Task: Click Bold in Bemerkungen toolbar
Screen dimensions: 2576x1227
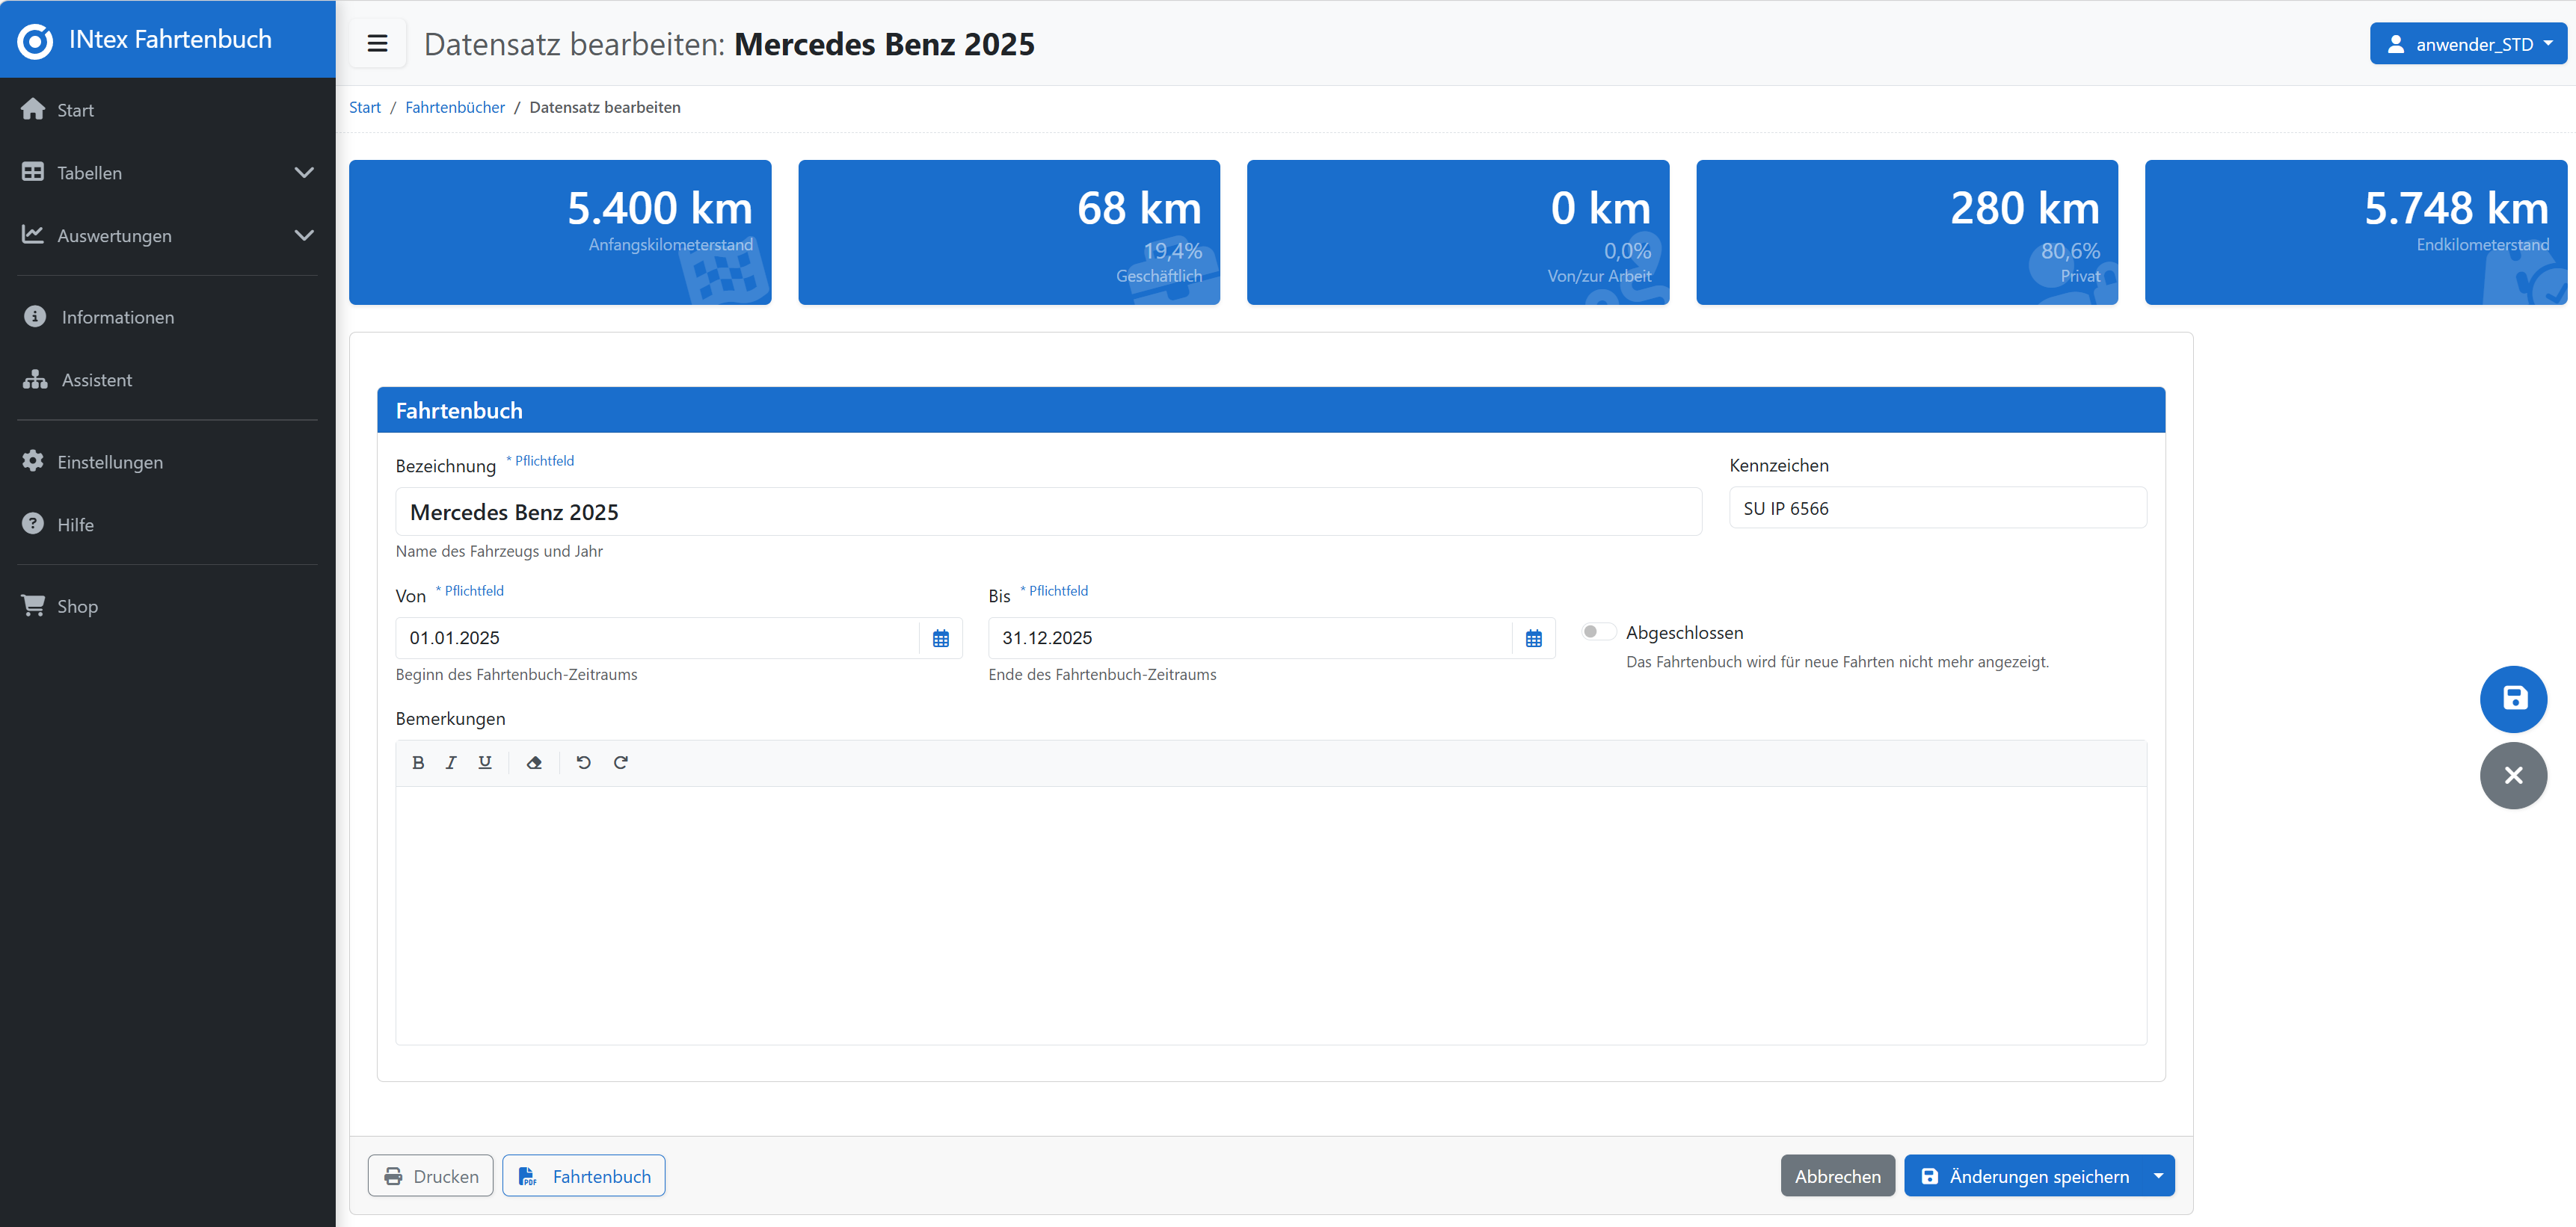Action: 418,762
